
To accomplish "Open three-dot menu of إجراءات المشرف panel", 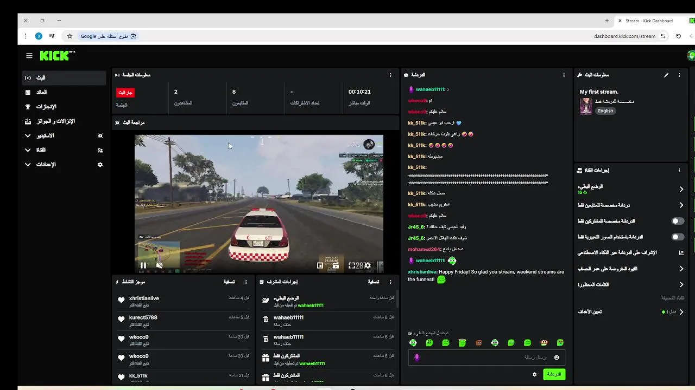I will point(390,282).
